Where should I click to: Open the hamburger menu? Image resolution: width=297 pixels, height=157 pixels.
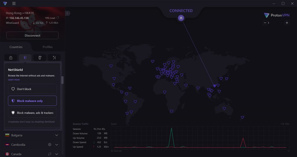click(14, 3)
